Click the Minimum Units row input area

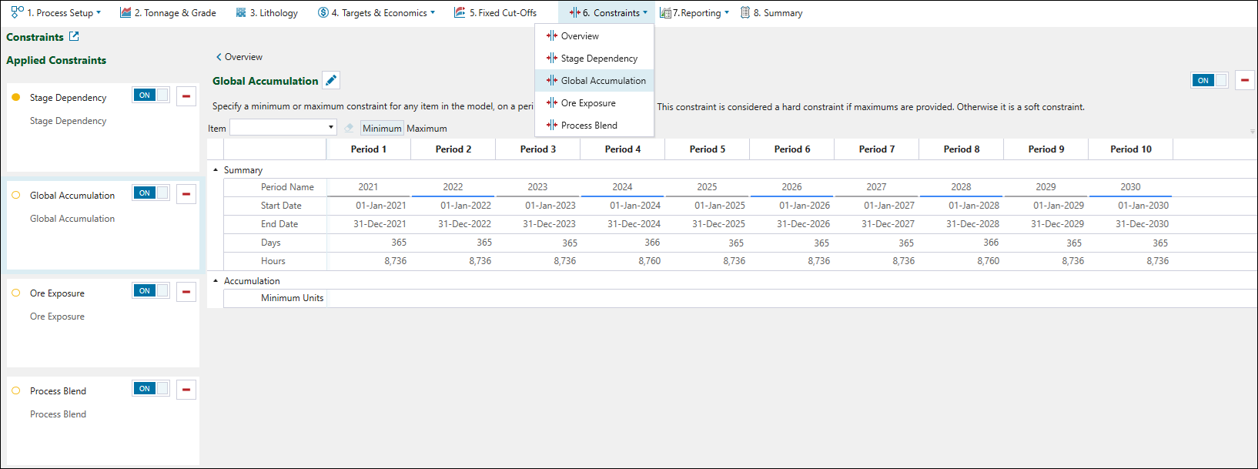point(791,298)
